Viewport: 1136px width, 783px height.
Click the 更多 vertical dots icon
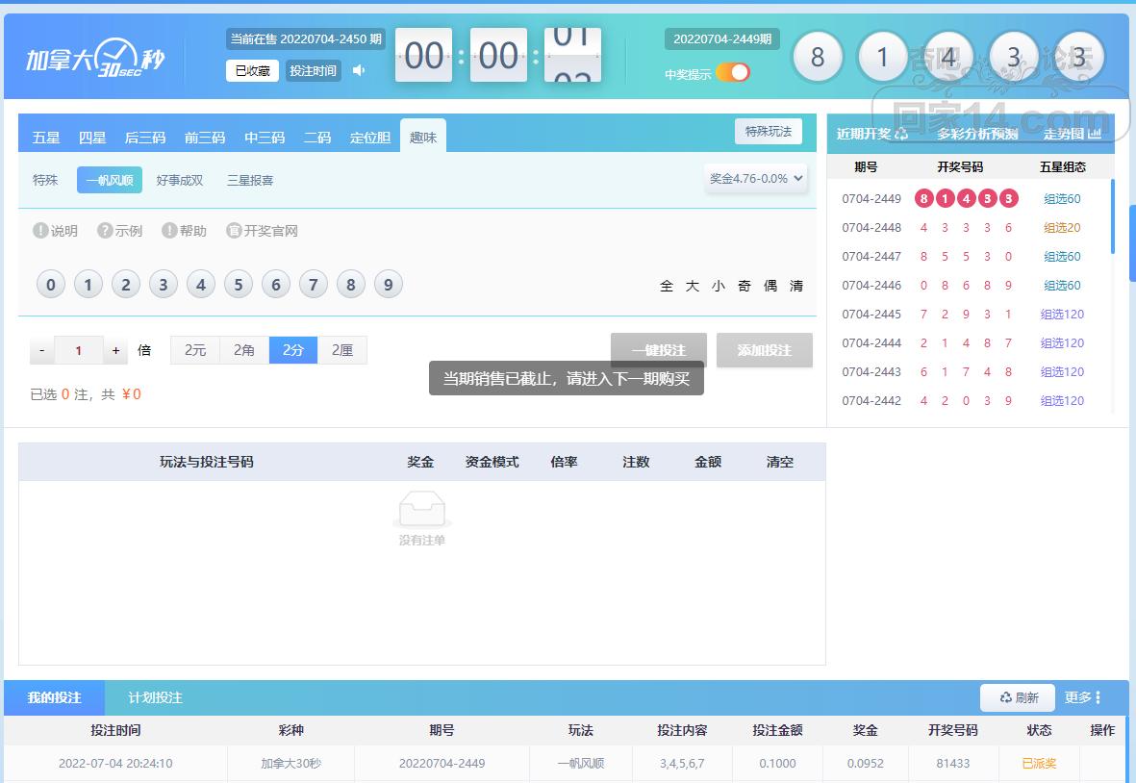click(x=1098, y=697)
